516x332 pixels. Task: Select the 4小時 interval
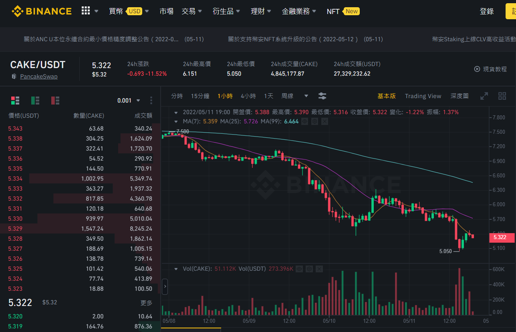click(x=248, y=96)
